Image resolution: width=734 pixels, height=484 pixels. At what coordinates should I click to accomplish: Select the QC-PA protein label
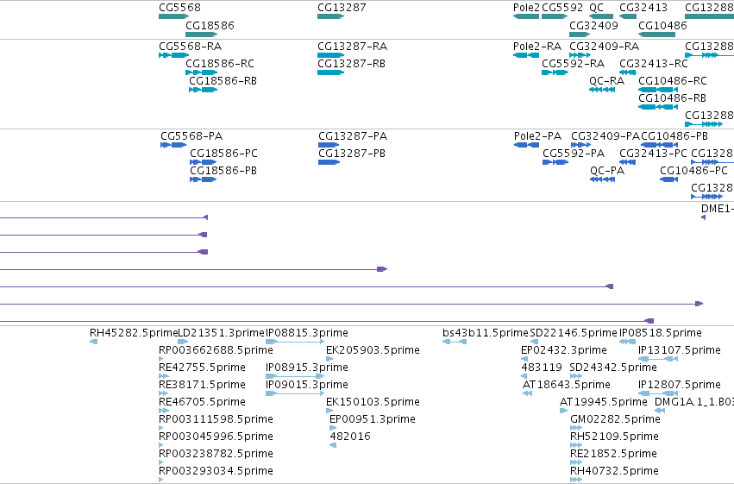tap(607, 171)
